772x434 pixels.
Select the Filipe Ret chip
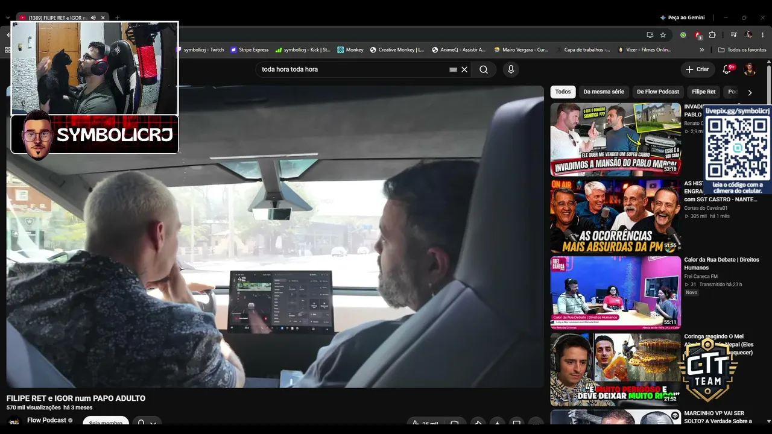pos(703,92)
